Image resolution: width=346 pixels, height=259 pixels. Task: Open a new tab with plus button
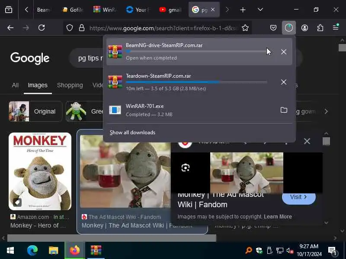coord(243,10)
